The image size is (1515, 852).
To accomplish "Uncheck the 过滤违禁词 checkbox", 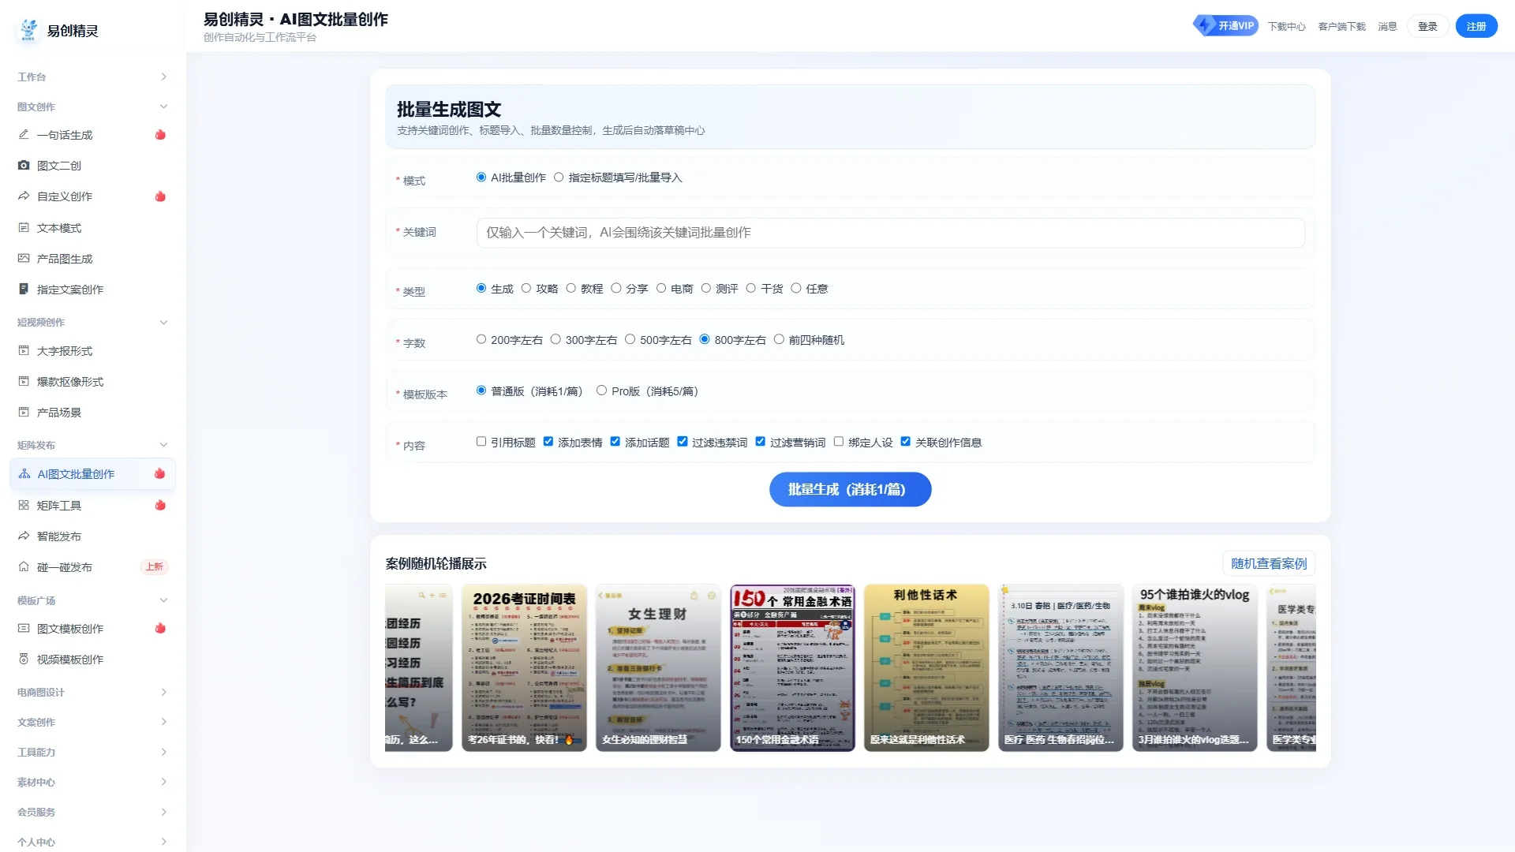I will coord(683,443).
